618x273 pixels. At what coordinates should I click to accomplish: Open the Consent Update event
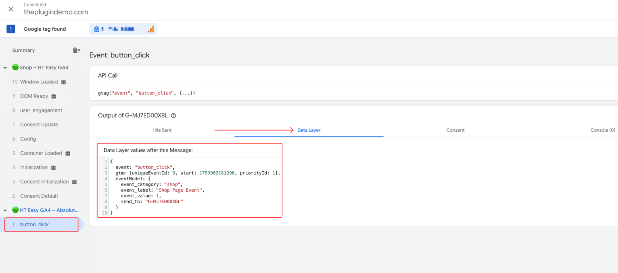tap(39, 125)
